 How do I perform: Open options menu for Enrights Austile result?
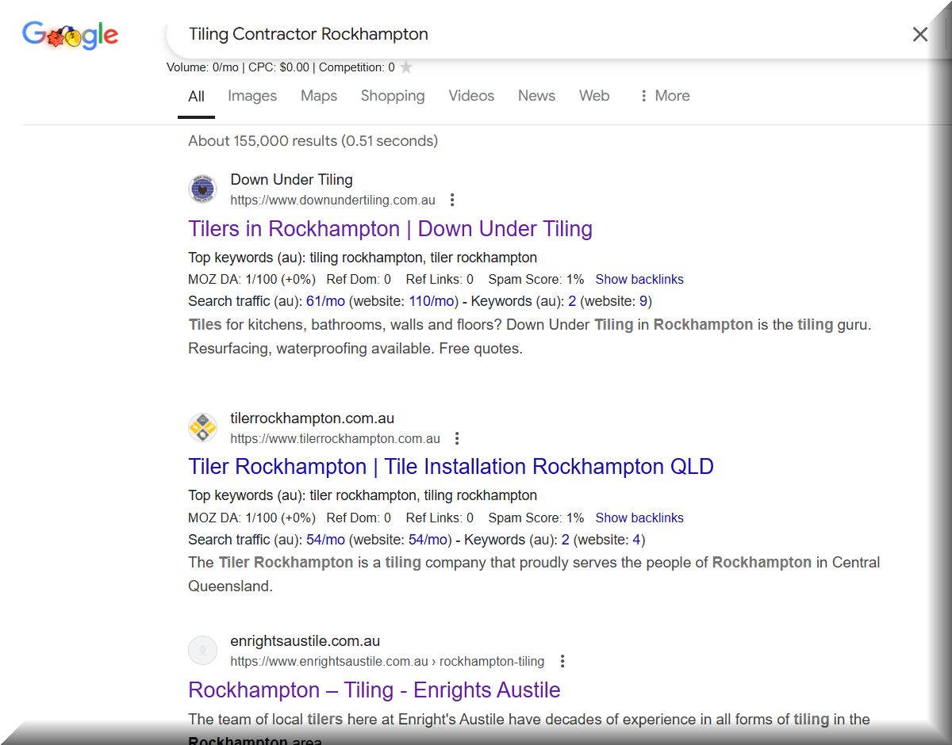point(562,661)
